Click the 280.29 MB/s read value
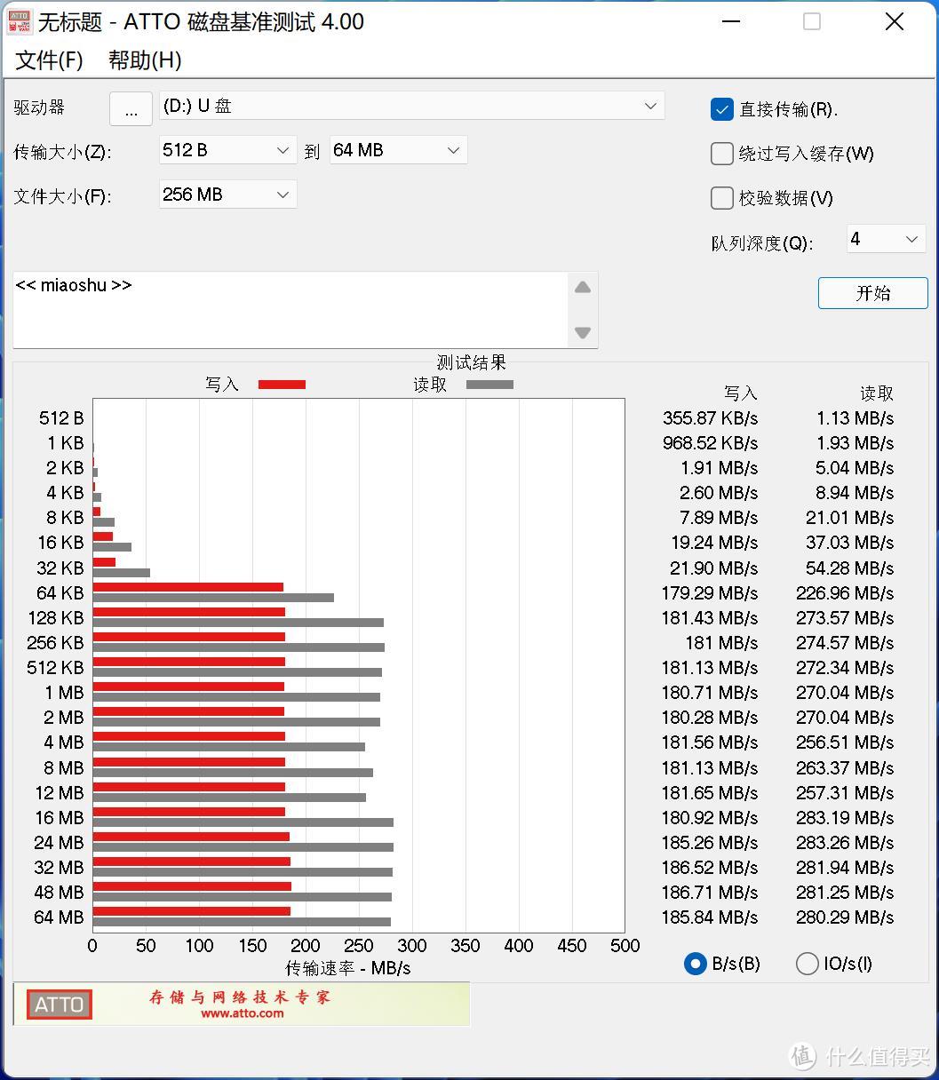The height and width of the screenshot is (1080, 939). click(846, 917)
